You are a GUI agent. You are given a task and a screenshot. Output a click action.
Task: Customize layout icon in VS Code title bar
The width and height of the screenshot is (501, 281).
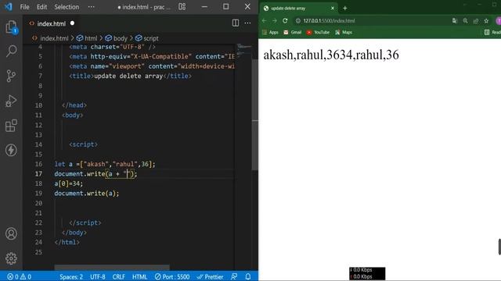tap(182, 7)
